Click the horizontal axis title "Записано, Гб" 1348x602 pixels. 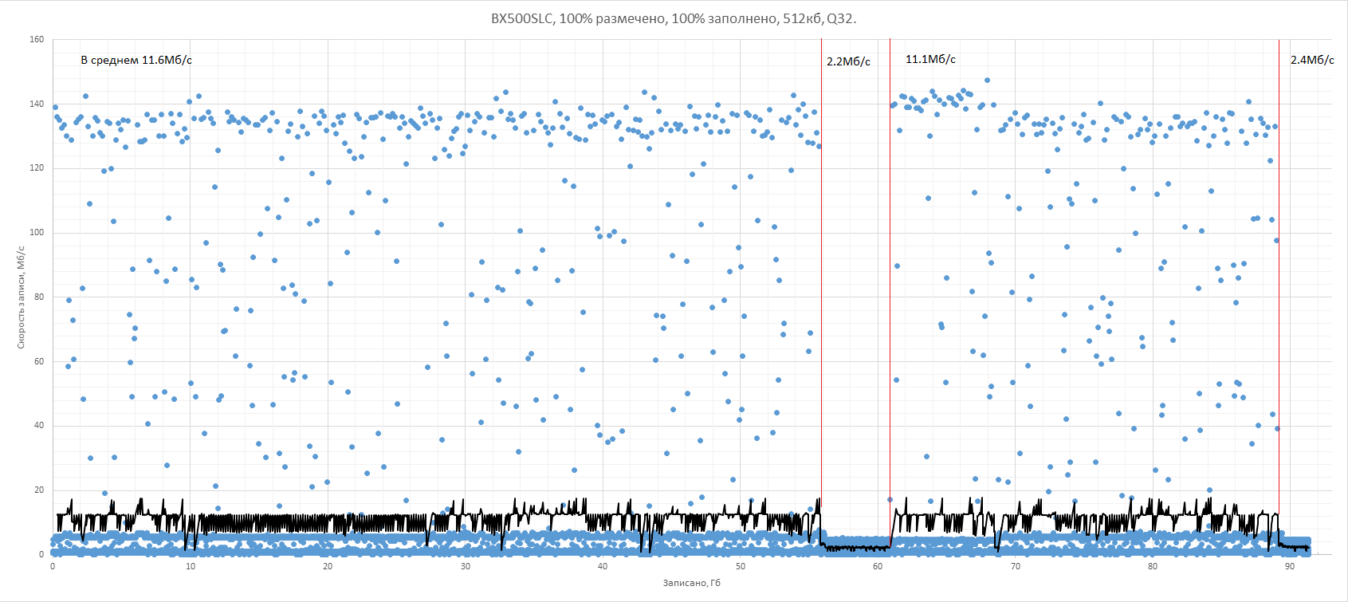(691, 583)
